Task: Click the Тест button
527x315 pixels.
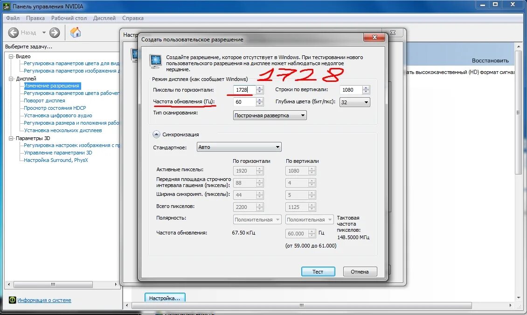Action: (318, 272)
